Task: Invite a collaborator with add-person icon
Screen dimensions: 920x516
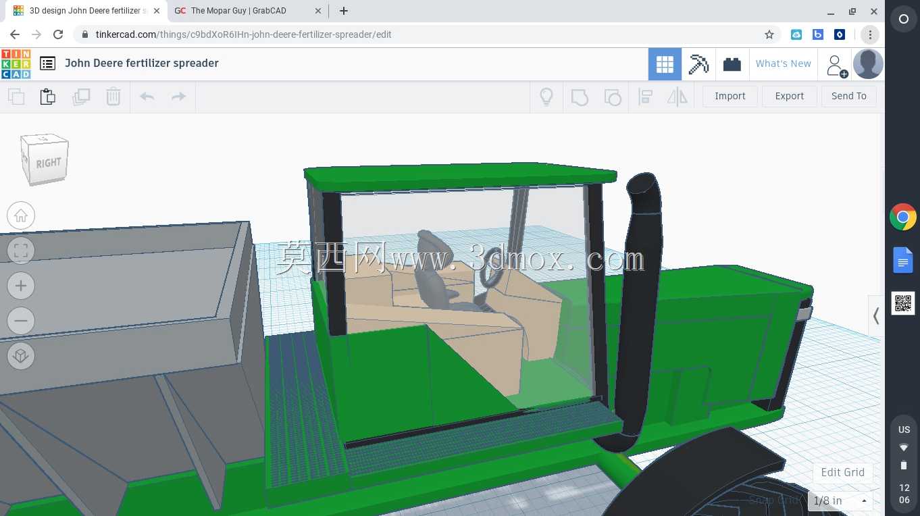Action: (x=836, y=65)
